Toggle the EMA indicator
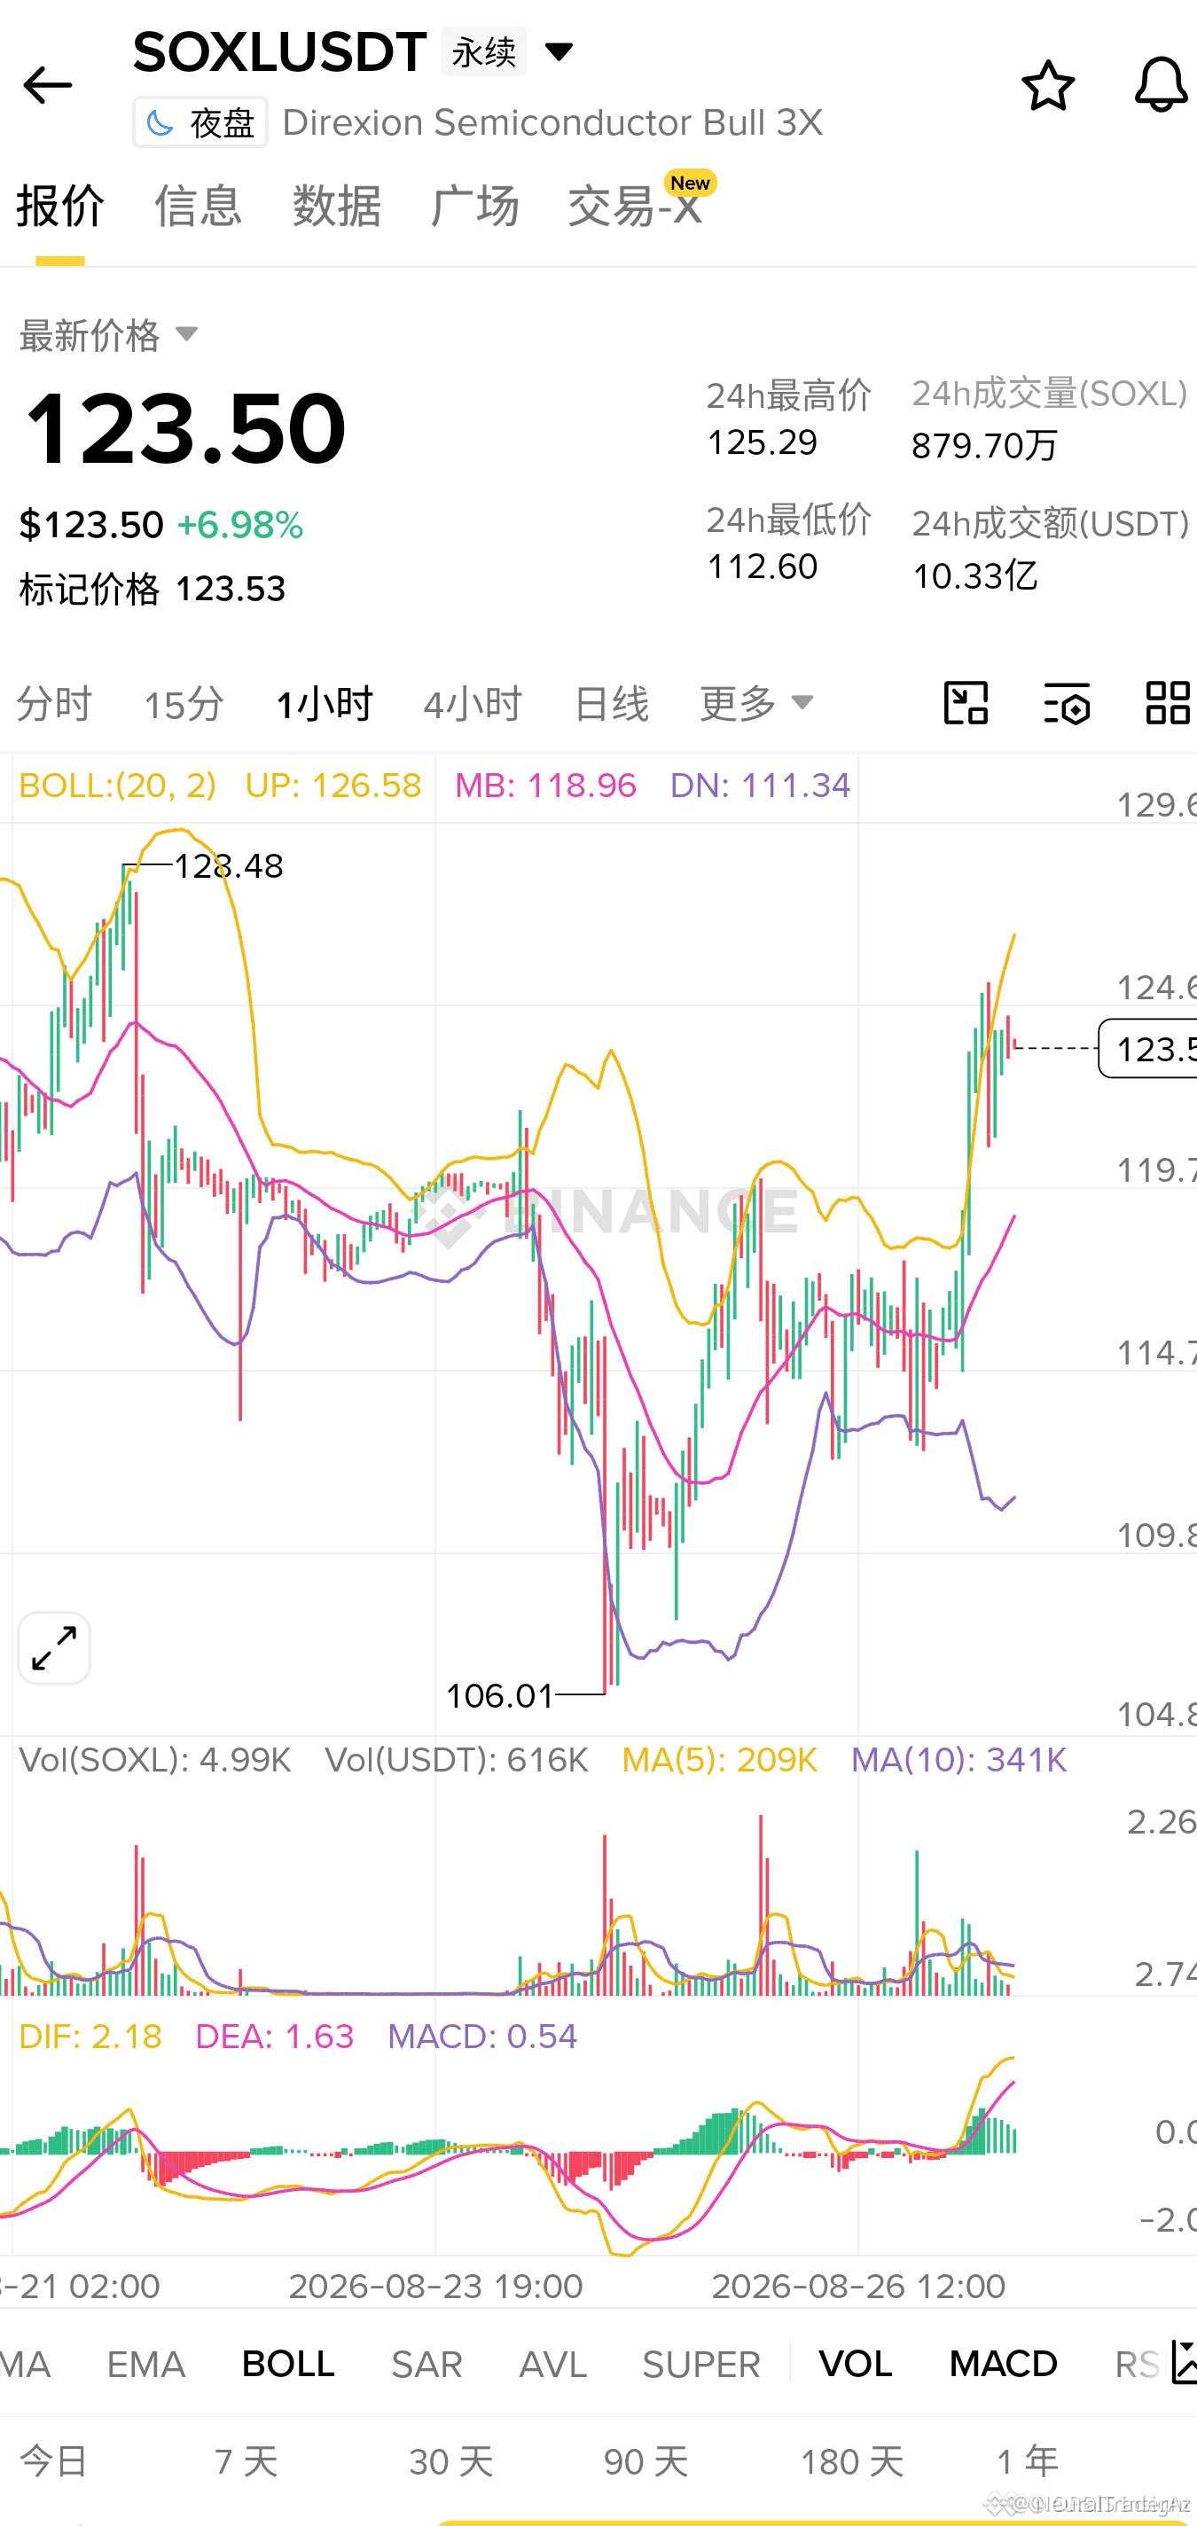 [x=146, y=2365]
